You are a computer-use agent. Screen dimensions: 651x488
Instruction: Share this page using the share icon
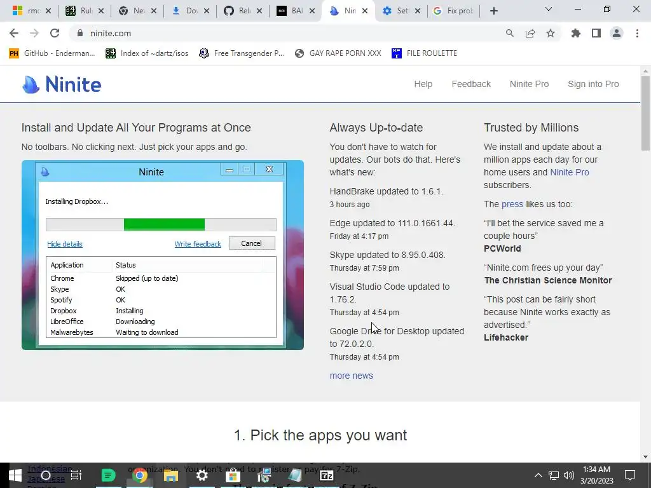[530, 33]
